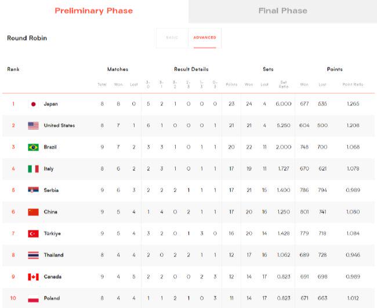
Task: Open the United States team link
Action: click(x=59, y=126)
